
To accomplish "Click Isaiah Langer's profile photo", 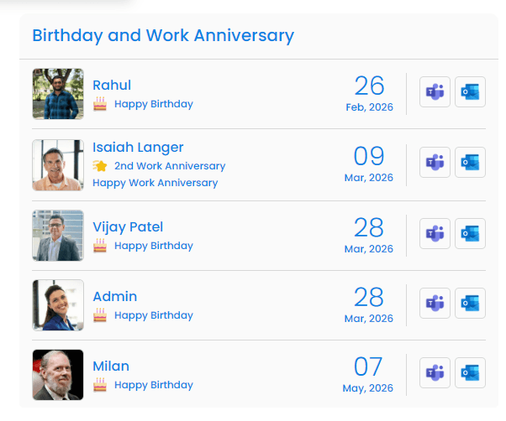I will click(58, 164).
